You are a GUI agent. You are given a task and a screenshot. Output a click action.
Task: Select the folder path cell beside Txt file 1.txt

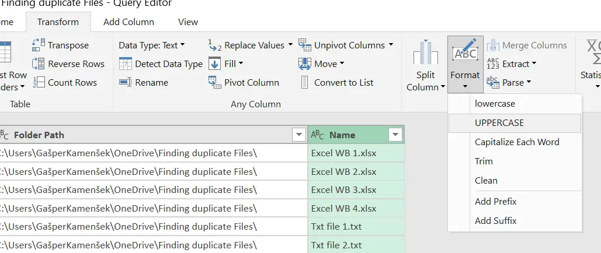tap(153, 227)
